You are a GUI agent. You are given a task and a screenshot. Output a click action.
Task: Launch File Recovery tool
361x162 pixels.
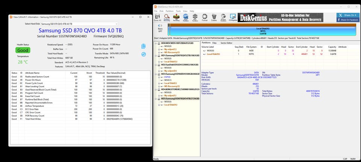coord(176,18)
